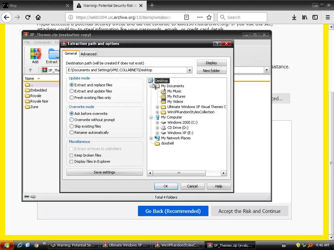Click the Display button
Image resolution: width=334 pixels, height=250 pixels.
pos(211,63)
